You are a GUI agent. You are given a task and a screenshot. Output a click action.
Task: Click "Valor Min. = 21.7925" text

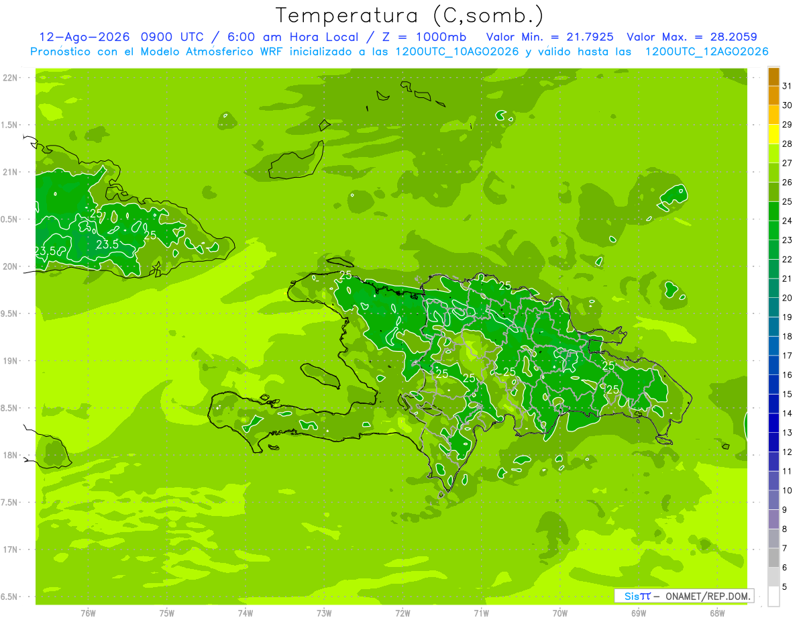[x=549, y=37]
